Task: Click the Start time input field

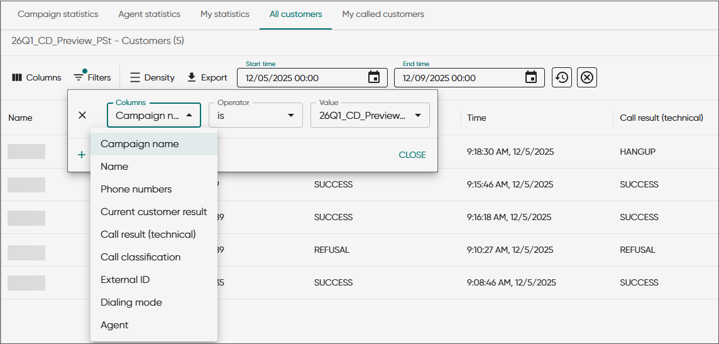Action: coord(302,78)
